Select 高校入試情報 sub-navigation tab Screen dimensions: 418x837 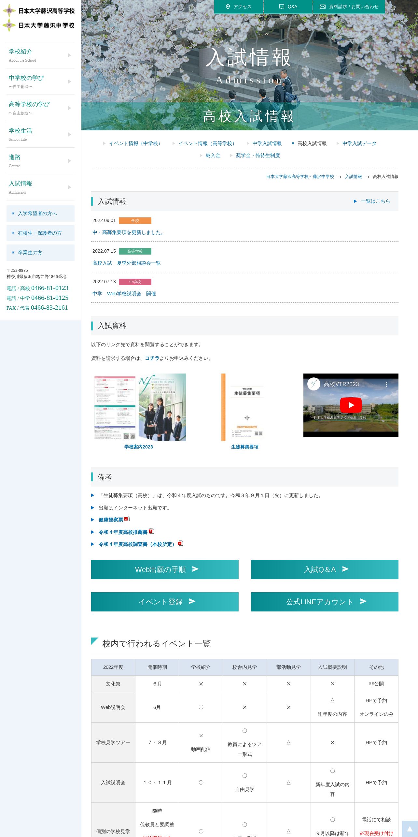pyautogui.click(x=312, y=143)
